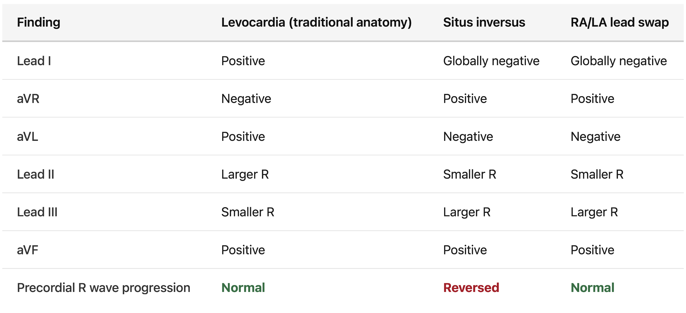
Task: Click the red Reversed text
Action: (x=471, y=288)
